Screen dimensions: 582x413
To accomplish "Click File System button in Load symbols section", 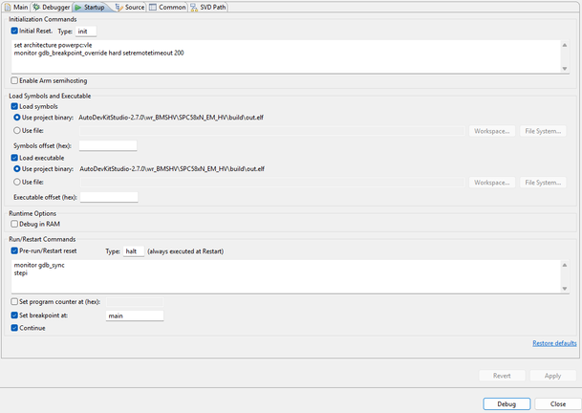I will (543, 131).
